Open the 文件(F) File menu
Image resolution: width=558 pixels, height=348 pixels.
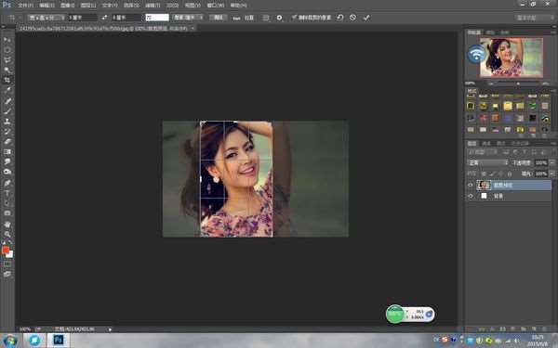tap(26, 6)
